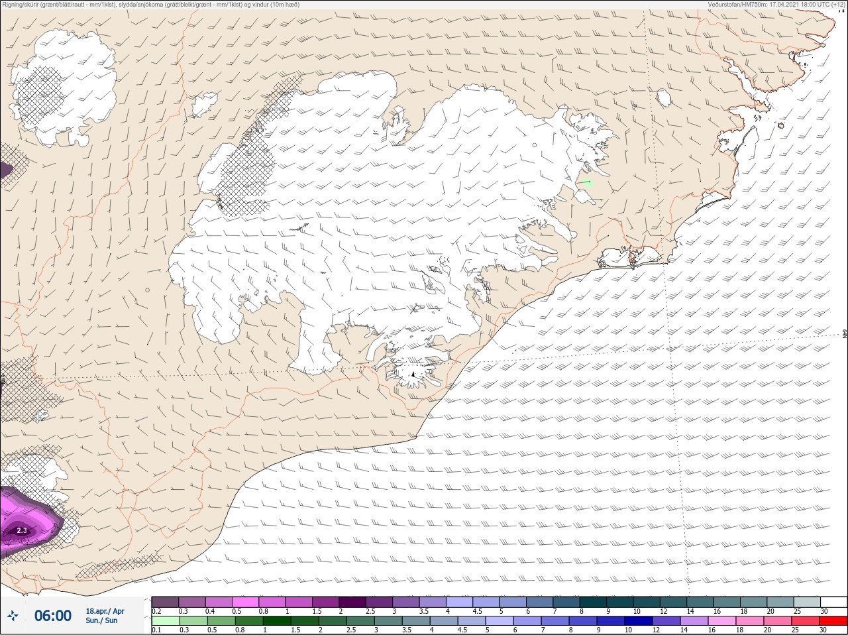Pick the red bottom-row swatch labeled 30
848x635 pixels.
click(x=833, y=621)
